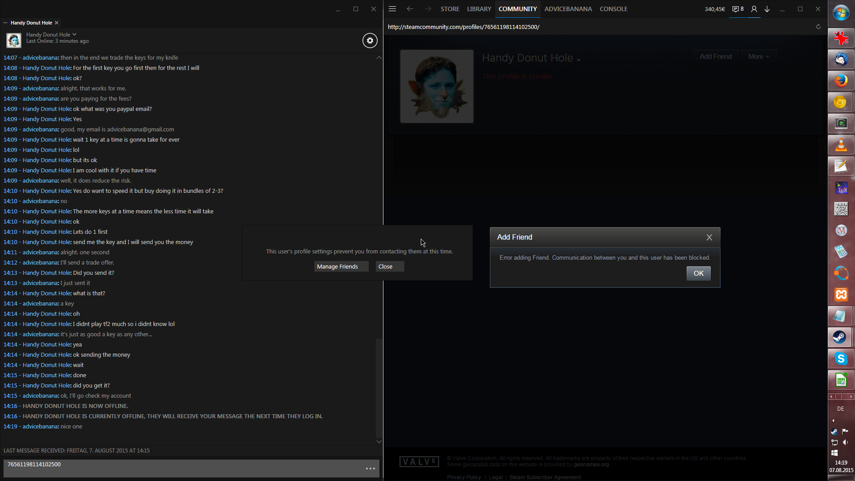Open the friends account icon
The width and height of the screenshot is (855, 481).
[x=754, y=9]
